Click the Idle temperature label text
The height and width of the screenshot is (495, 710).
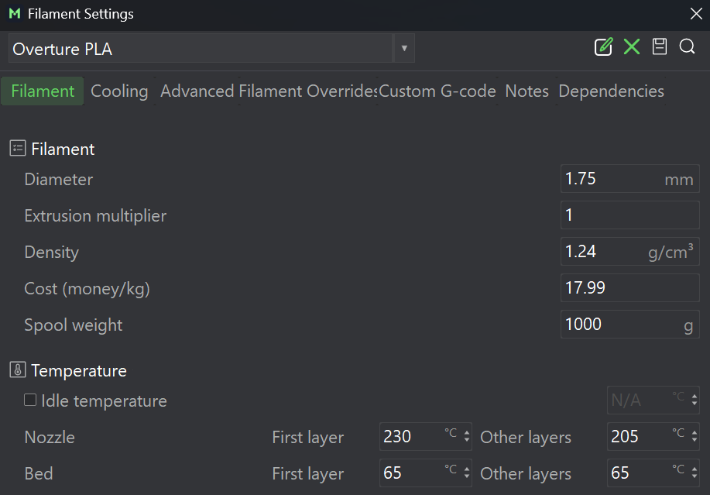pyautogui.click(x=105, y=400)
